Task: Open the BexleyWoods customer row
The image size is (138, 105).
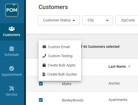Action: [82, 100]
